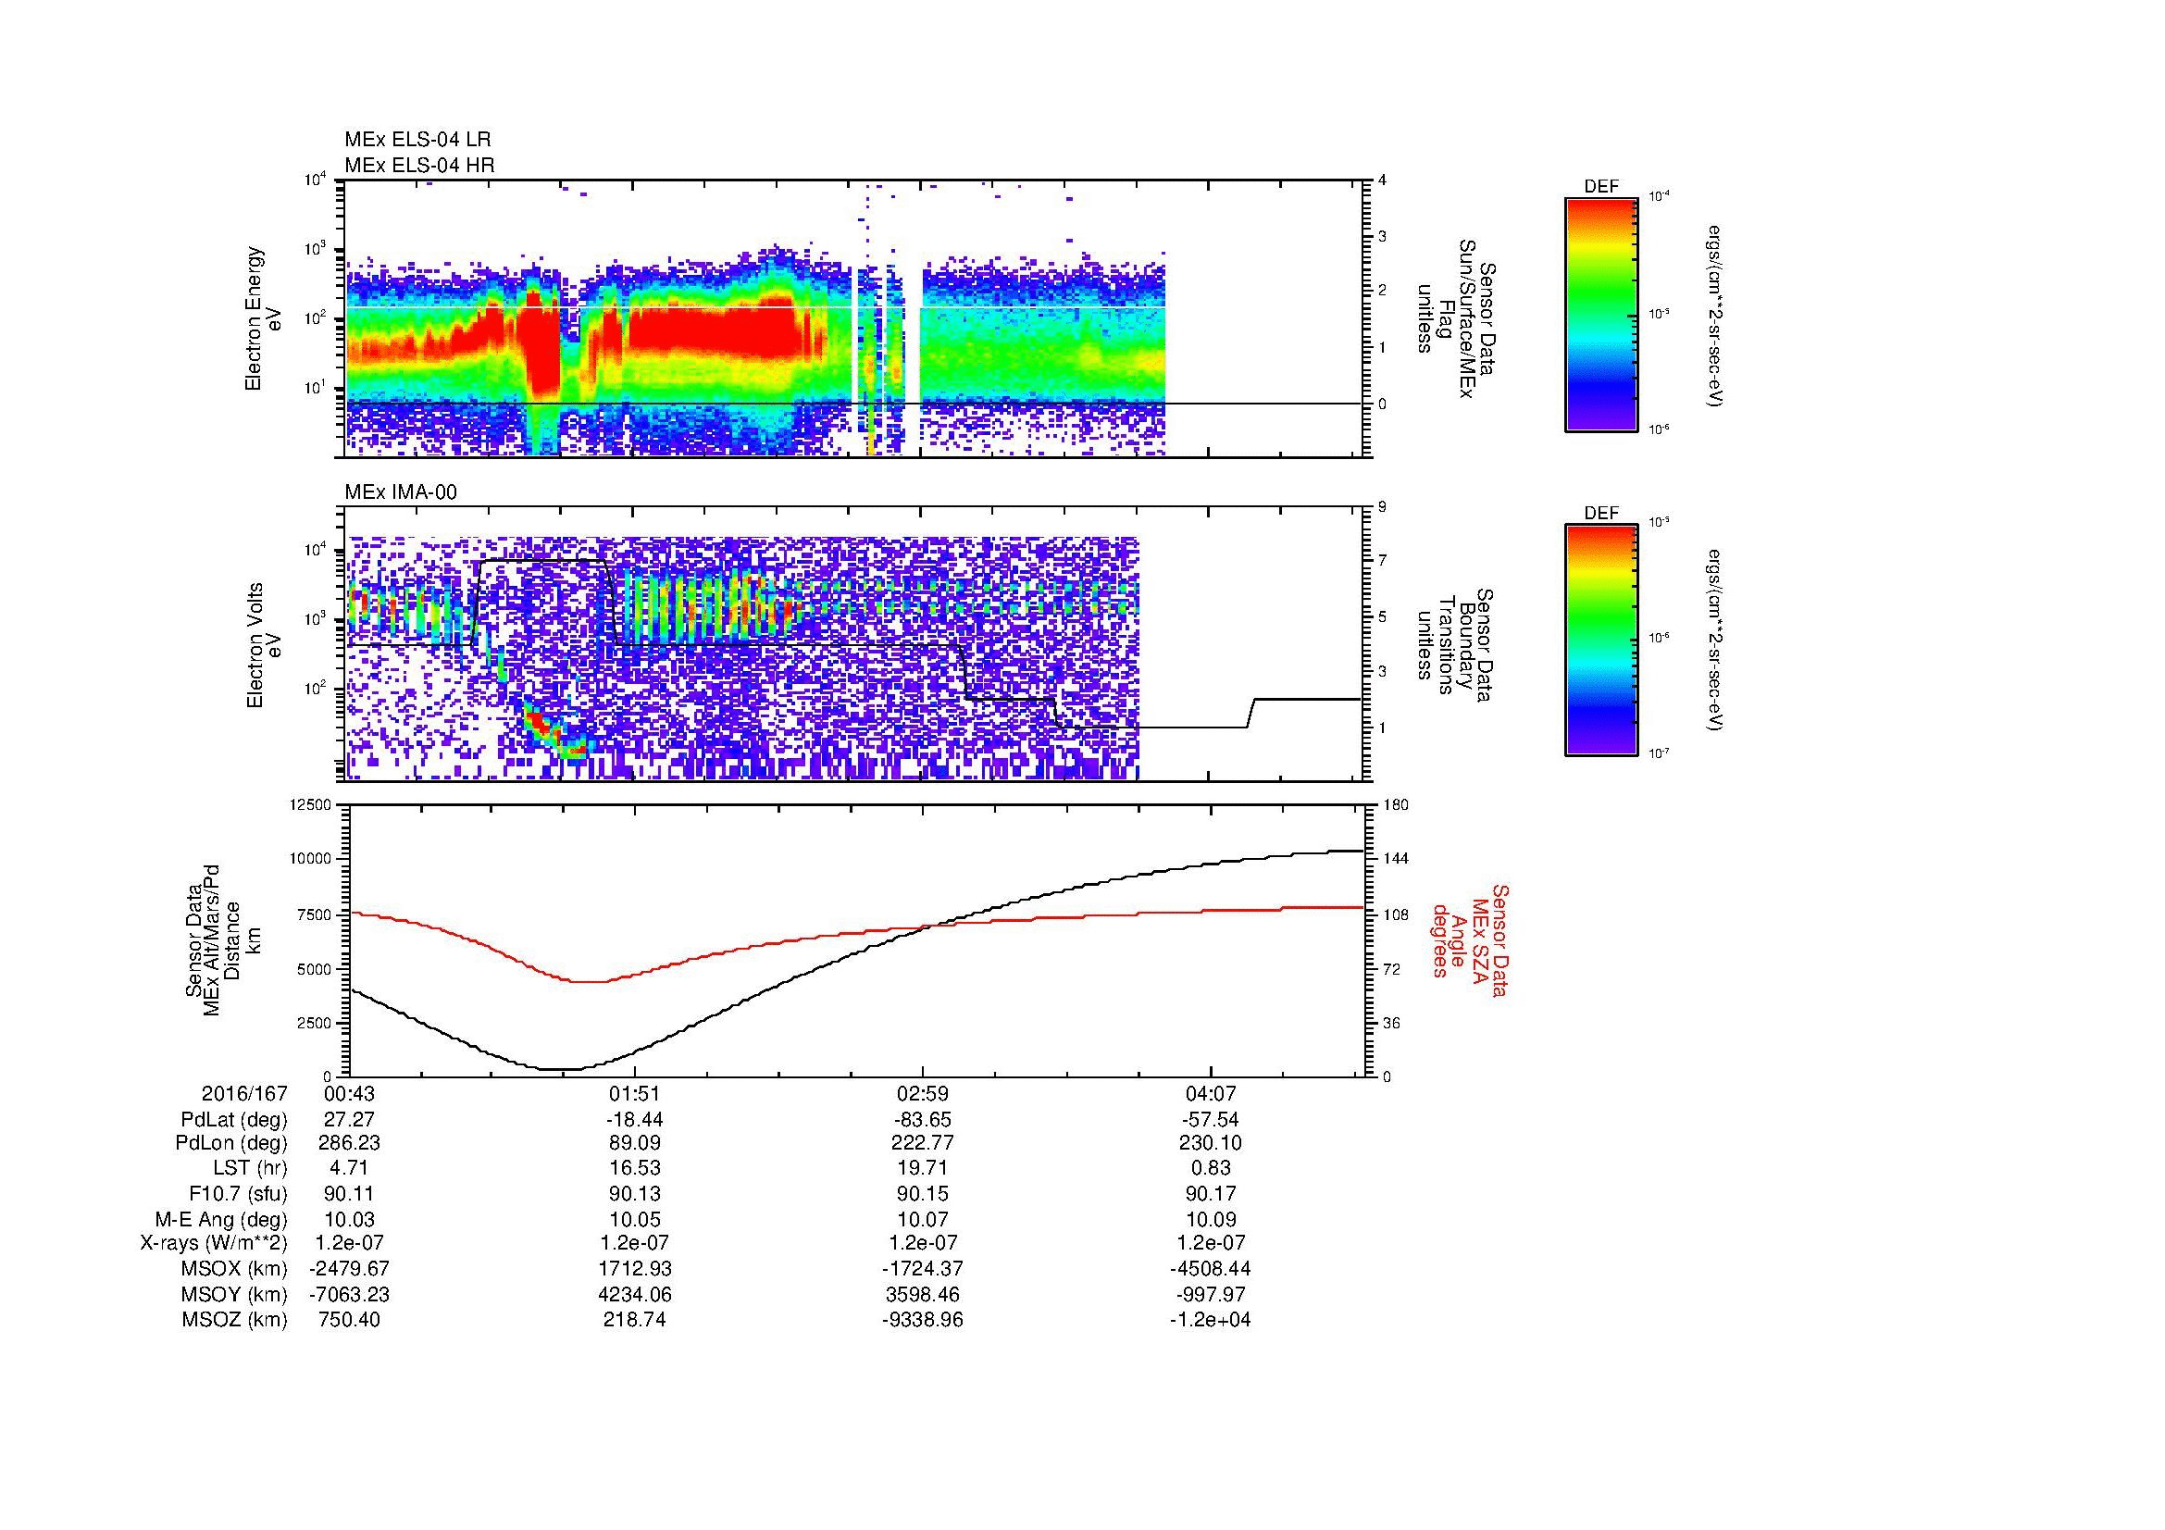
Task: Click the 'Electron Energy eV' axis label
Action: pos(263,318)
